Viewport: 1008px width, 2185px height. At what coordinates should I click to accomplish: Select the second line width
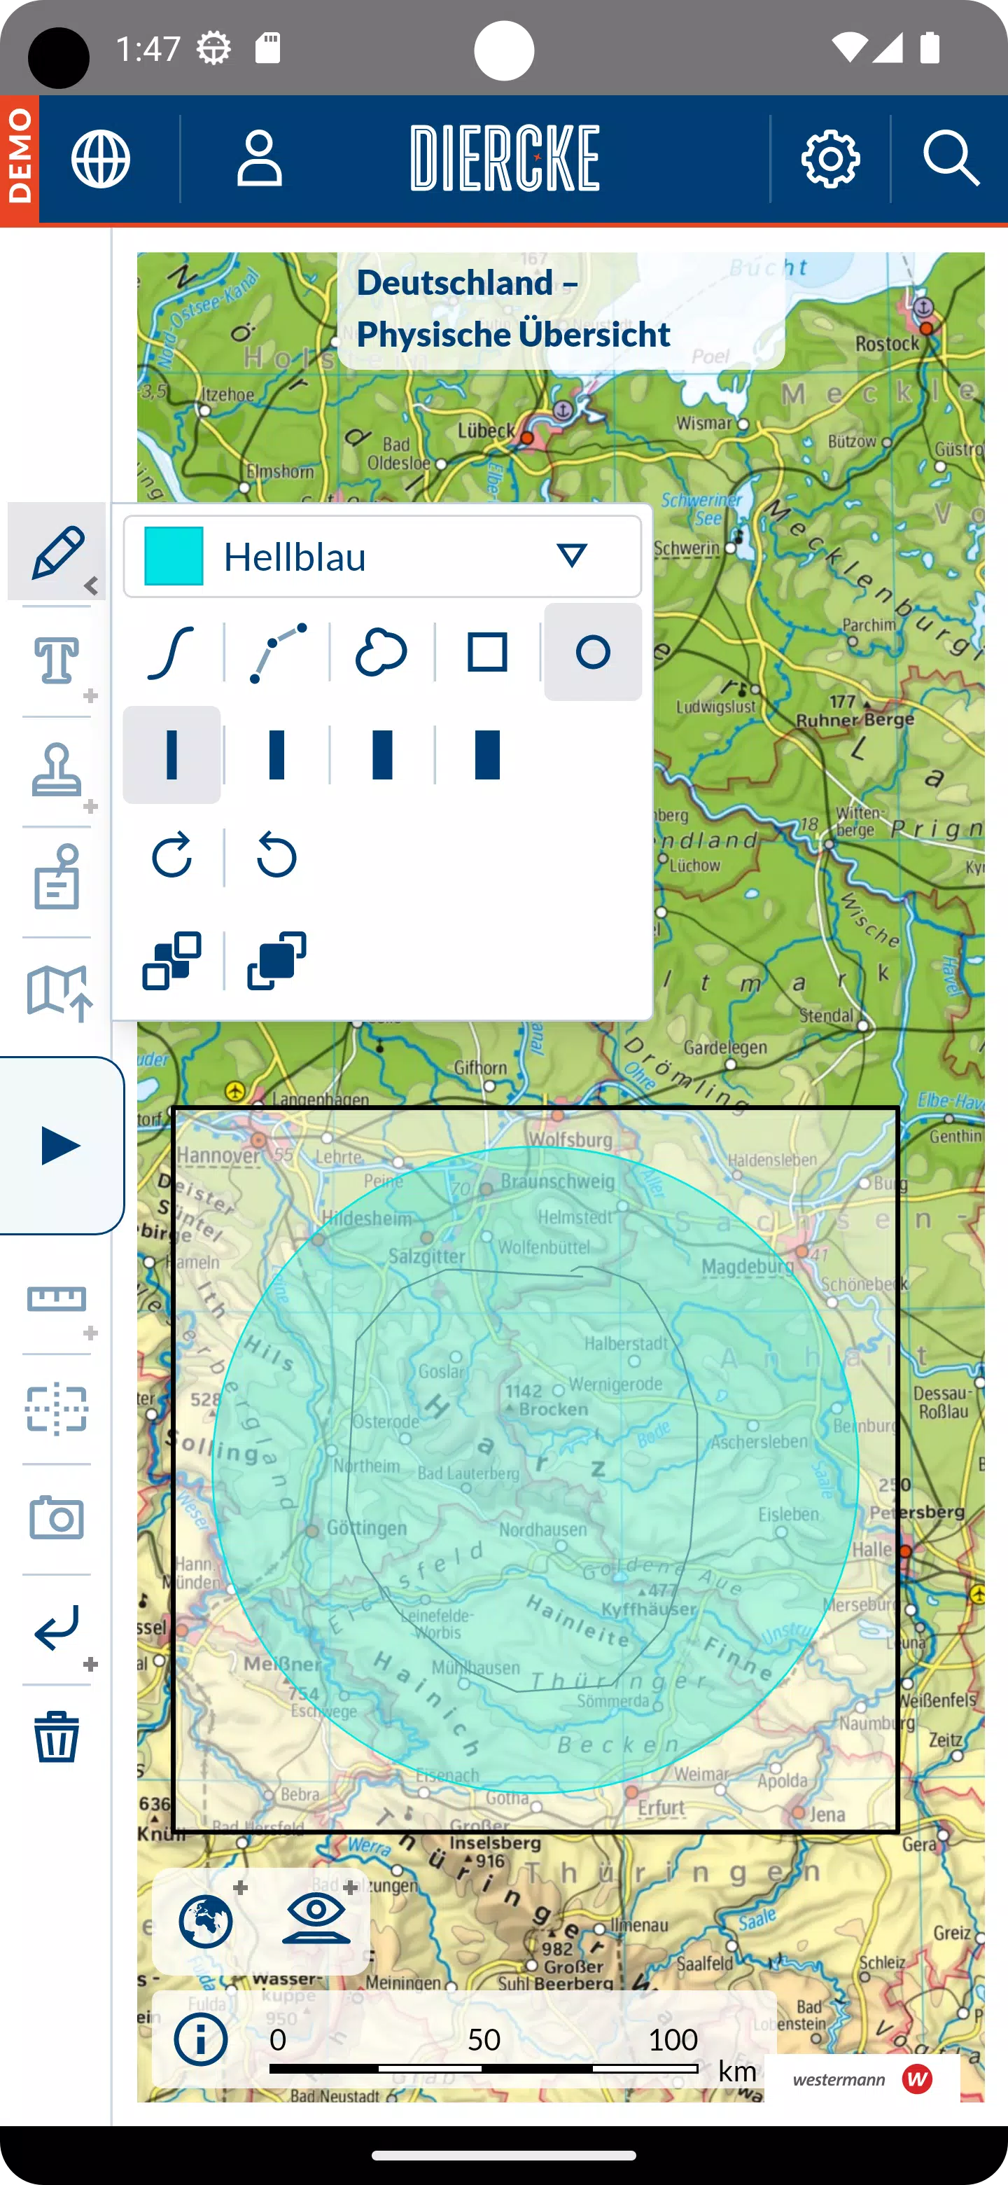coord(277,755)
